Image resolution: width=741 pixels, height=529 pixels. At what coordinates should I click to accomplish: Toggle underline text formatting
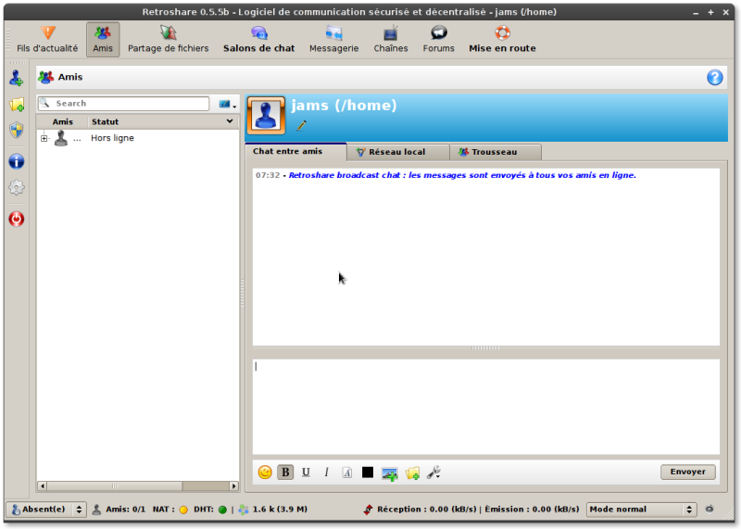tap(306, 472)
